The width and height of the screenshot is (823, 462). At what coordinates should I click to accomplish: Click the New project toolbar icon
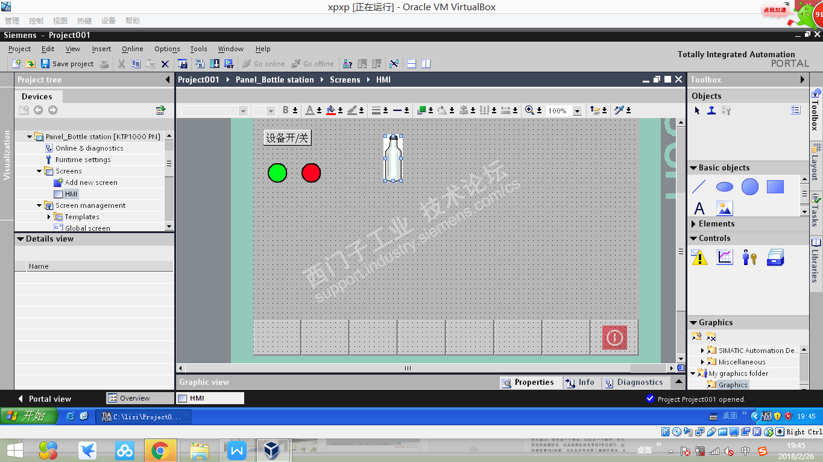[x=16, y=64]
